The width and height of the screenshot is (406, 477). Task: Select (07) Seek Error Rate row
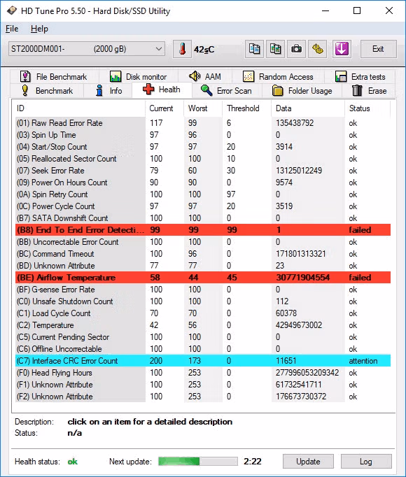point(203,171)
